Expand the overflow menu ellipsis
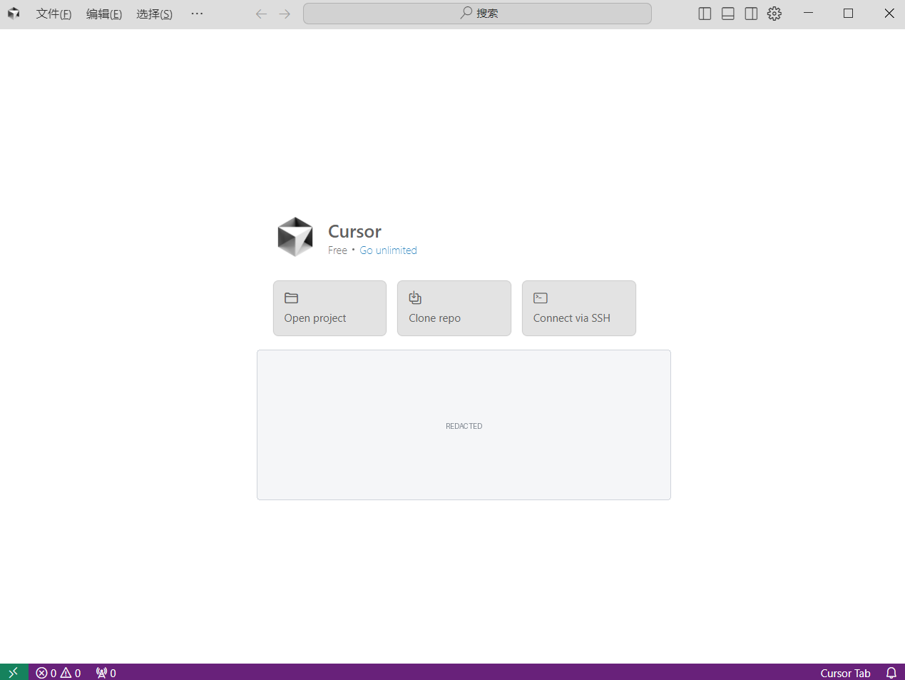Viewport: 905px width, 680px height. (x=198, y=14)
